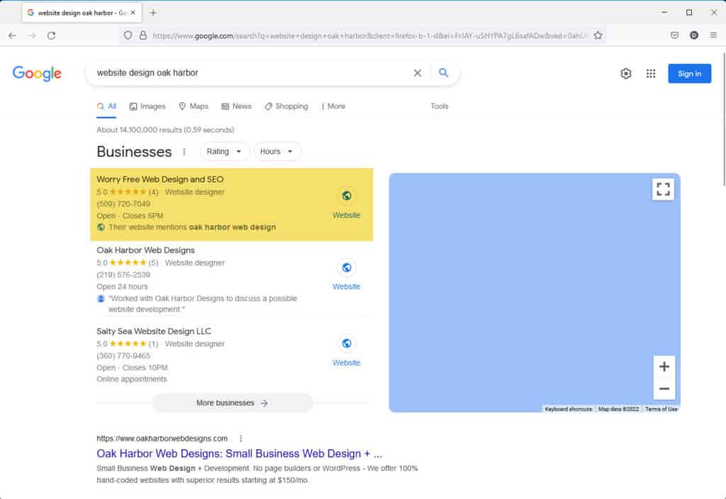Click the page vertical scrollbar

pyautogui.click(x=723, y=120)
